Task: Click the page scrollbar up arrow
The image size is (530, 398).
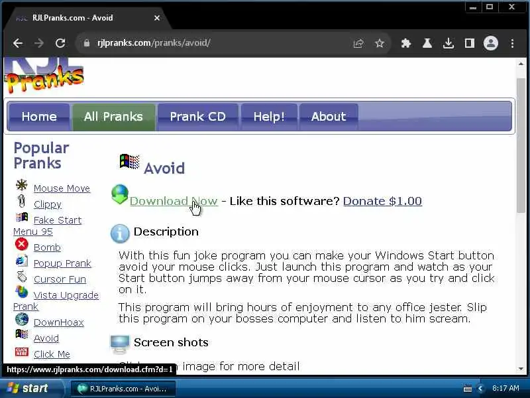Action: 521,64
